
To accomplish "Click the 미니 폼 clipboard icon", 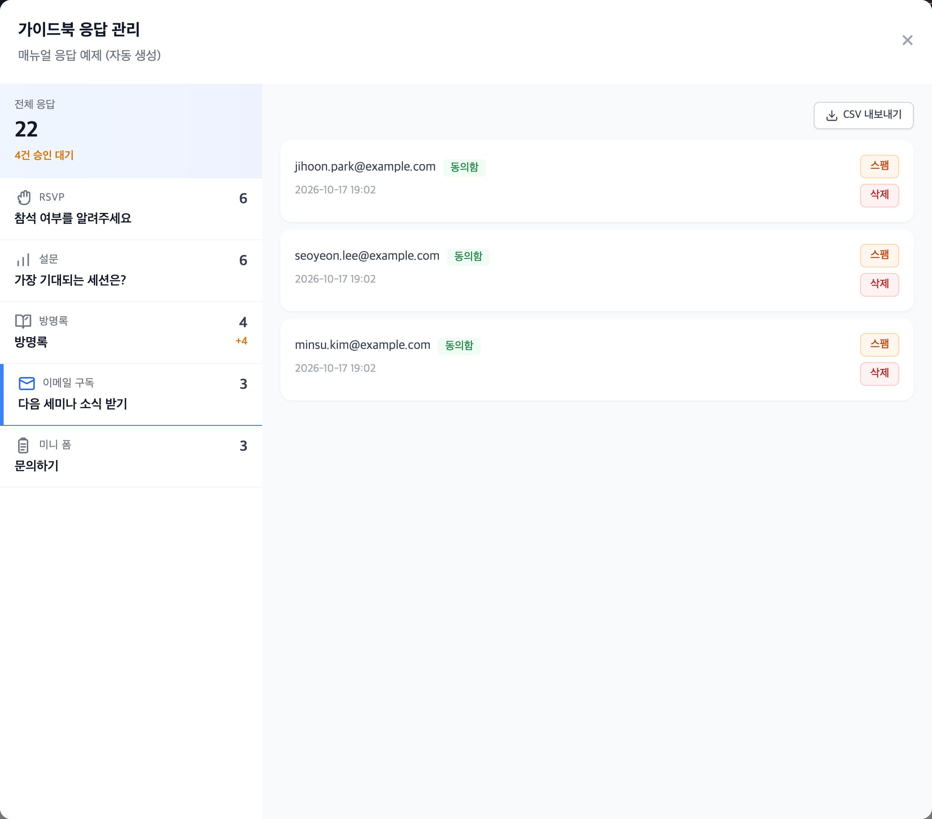I will (x=23, y=445).
